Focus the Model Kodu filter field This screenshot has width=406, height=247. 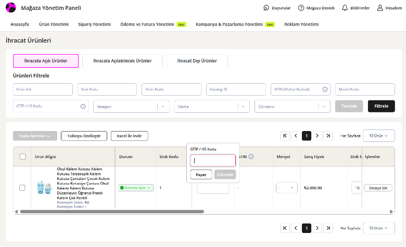[x=365, y=89]
